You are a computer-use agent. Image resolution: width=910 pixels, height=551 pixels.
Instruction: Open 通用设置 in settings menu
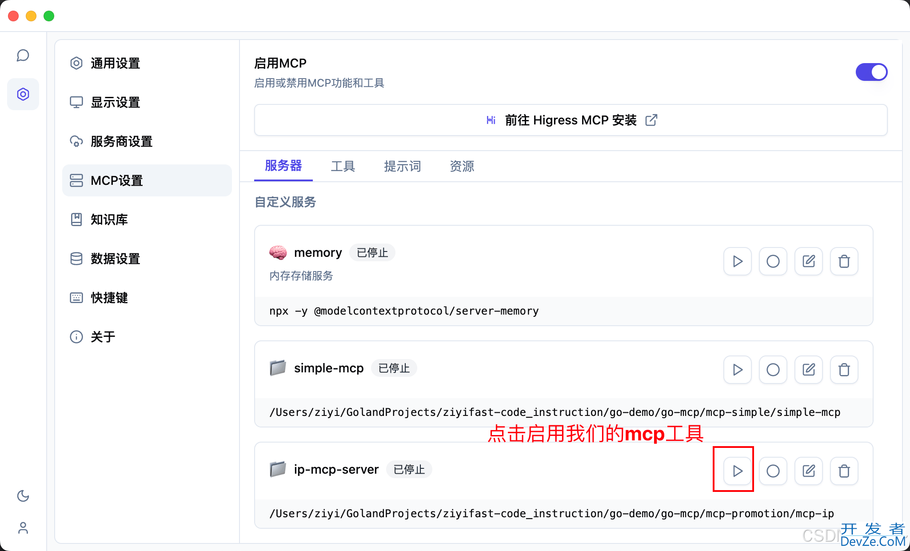coord(147,63)
